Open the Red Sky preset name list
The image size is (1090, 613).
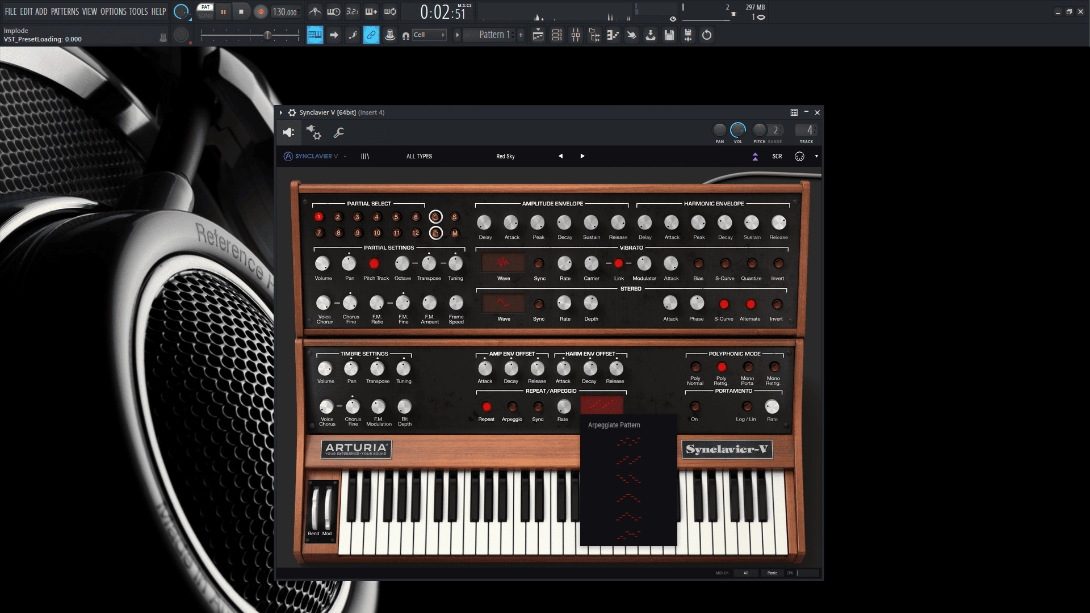(505, 156)
